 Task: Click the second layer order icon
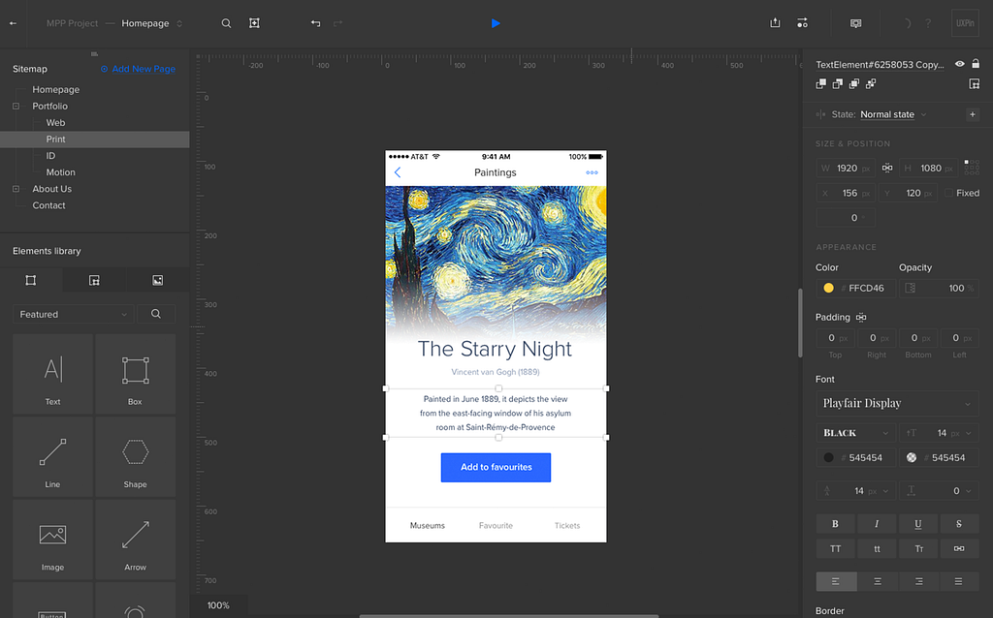coord(838,83)
